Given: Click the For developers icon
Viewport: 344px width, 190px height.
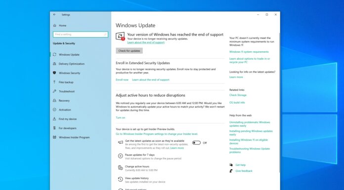Looking at the screenshot, I should [x=54, y=128].
